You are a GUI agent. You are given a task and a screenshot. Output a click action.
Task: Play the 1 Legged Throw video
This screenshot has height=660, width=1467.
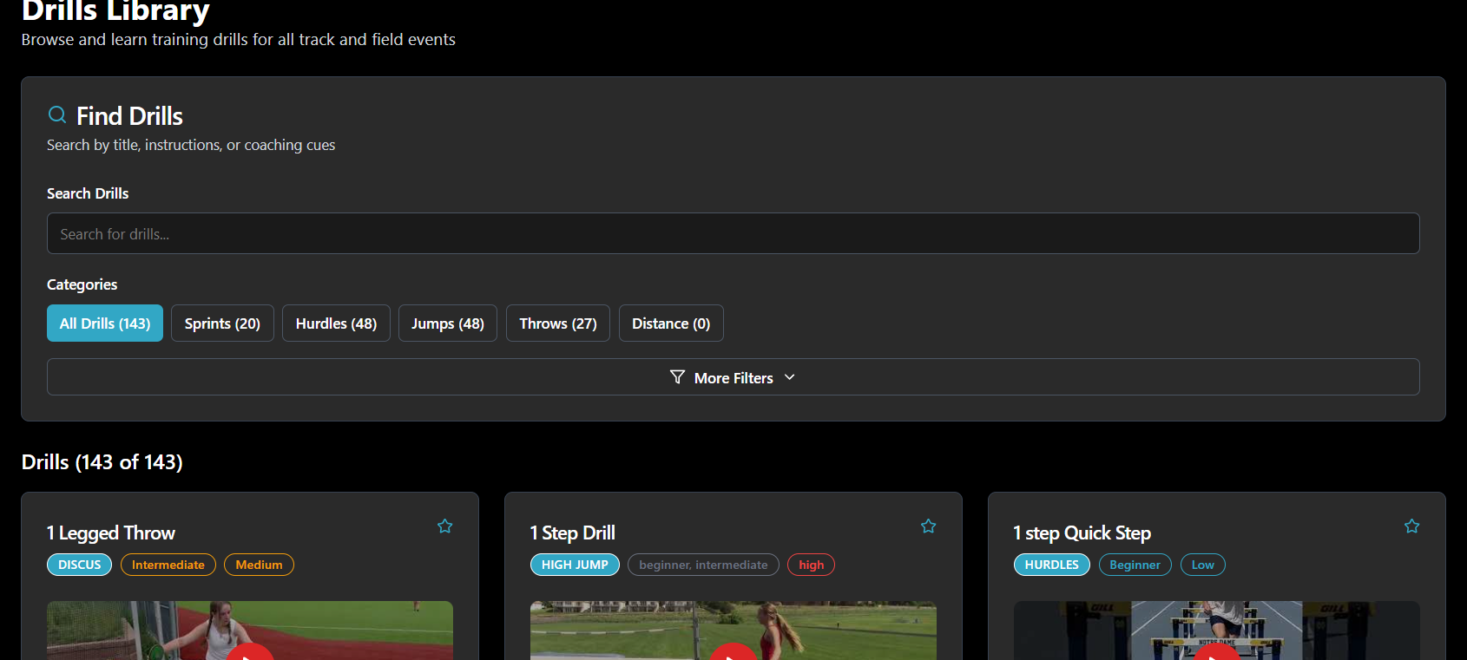tap(250, 652)
